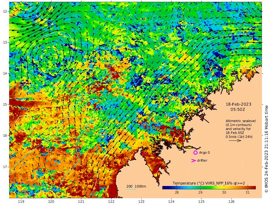Click the colorbar tick label 29

click(x=200, y=192)
